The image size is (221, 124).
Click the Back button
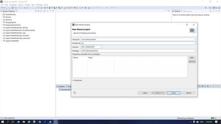tap(144, 93)
